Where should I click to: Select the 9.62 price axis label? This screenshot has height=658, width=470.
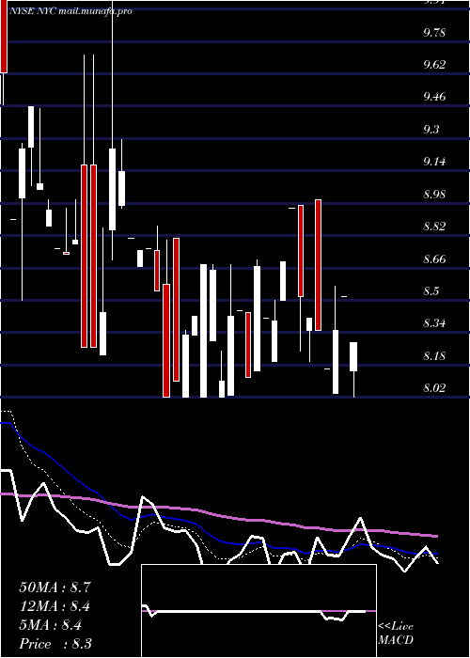coord(434,65)
